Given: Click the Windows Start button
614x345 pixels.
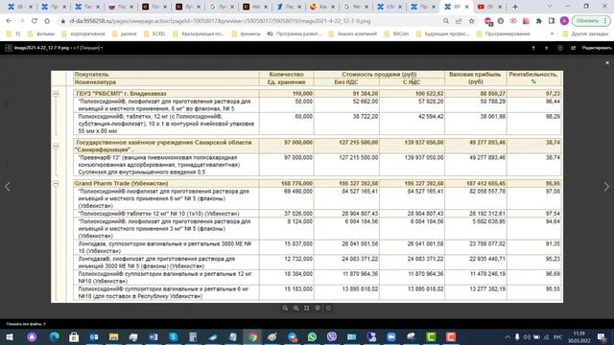Looking at the screenshot, I should [x=10, y=336].
